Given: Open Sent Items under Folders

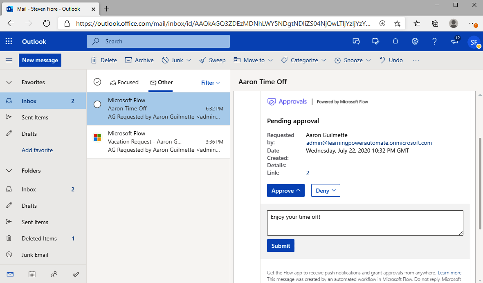Looking at the screenshot, I should [43, 222].
